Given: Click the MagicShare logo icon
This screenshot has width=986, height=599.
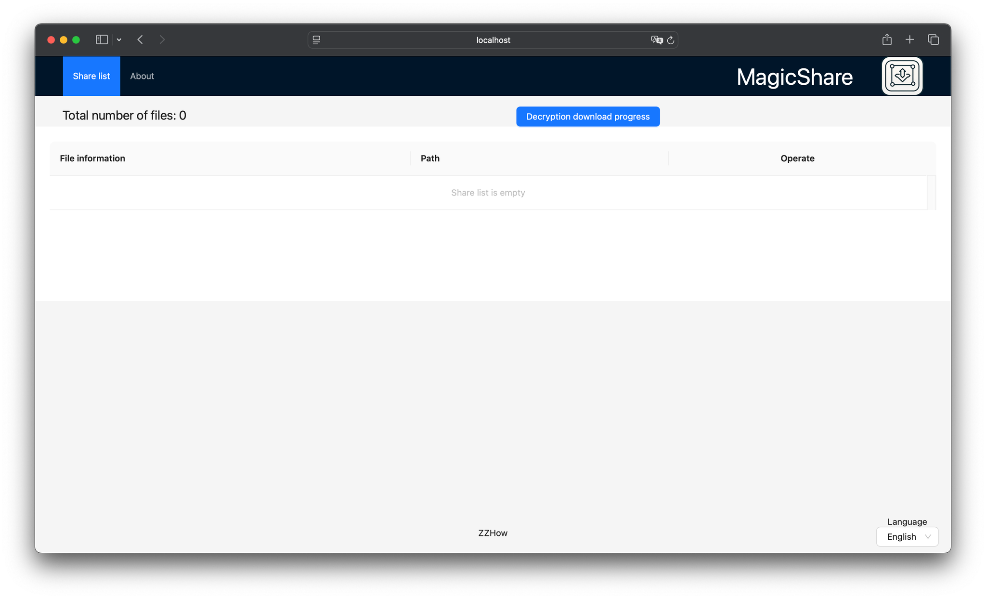Looking at the screenshot, I should coord(902,76).
